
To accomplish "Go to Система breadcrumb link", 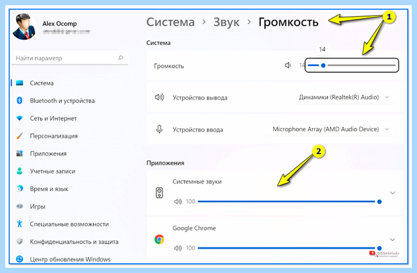I will click(x=170, y=22).
